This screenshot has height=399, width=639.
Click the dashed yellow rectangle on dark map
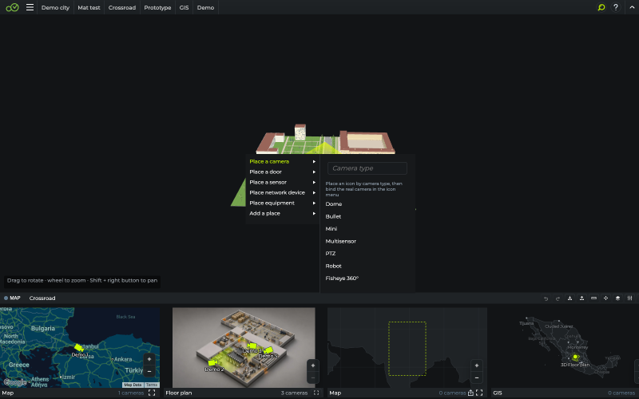(407, 349)
